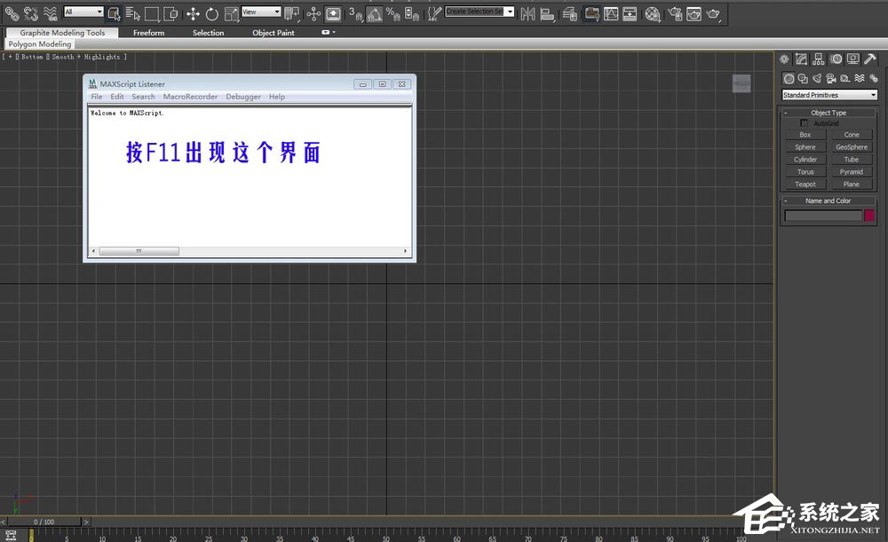Toggle Angle Snap

click(x=375, y=13)
